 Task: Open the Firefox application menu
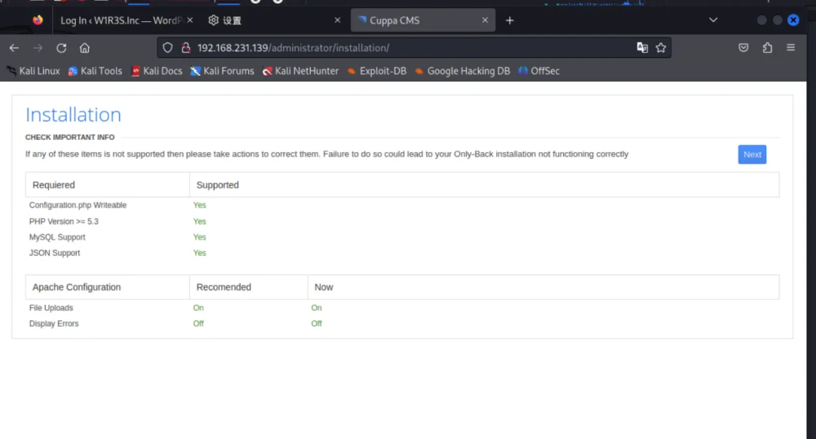pyautogui.click(x=791, y=48)
